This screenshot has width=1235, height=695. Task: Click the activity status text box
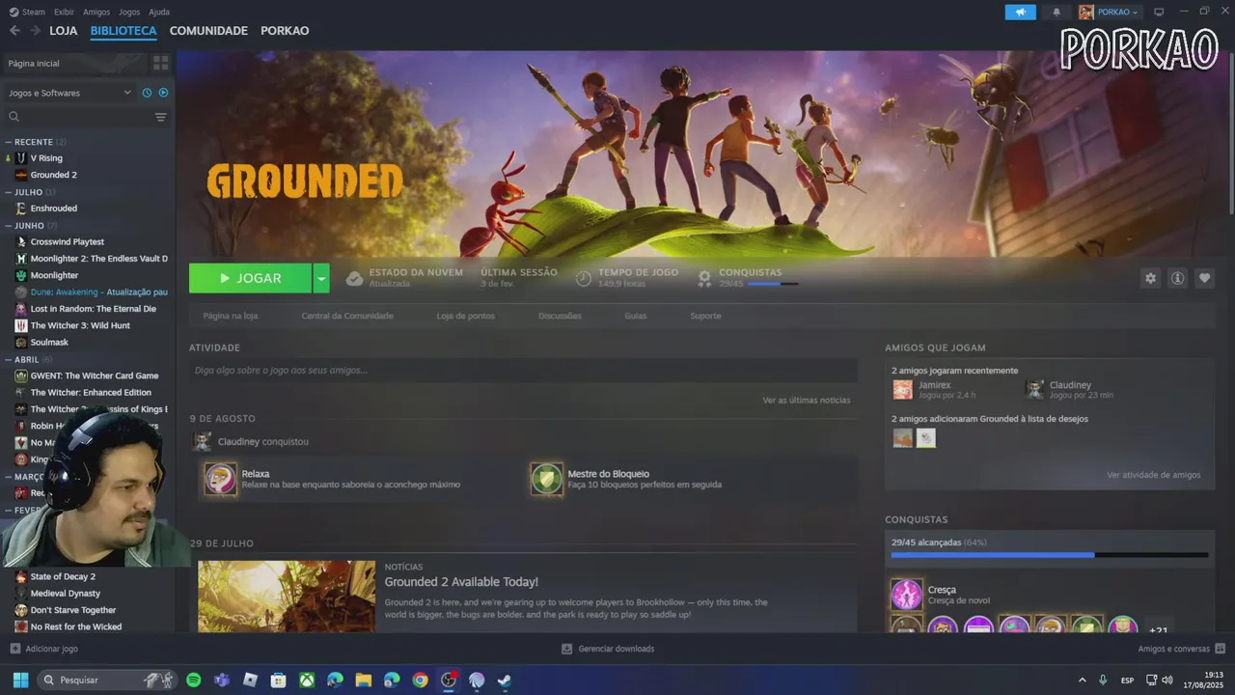click(x=523, y=371)
